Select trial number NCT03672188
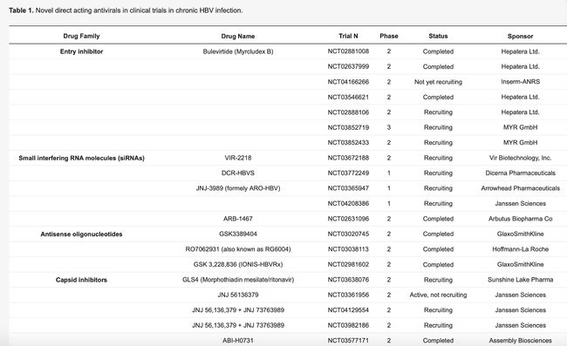Image resolution: width=567 pixels, height=346 pixels. 348,158
